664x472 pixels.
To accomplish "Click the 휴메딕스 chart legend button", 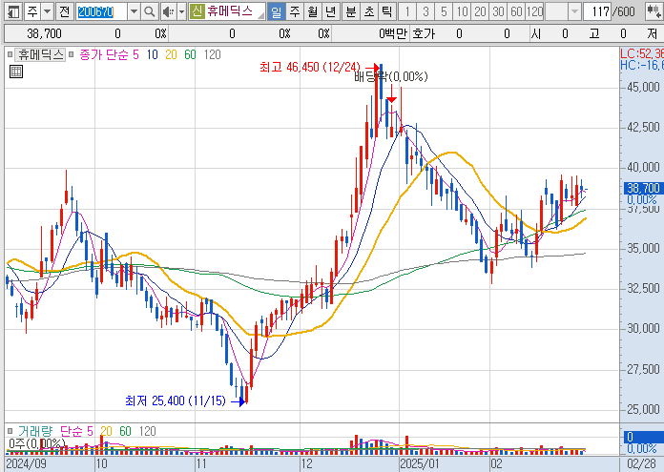I will point(40,54).
